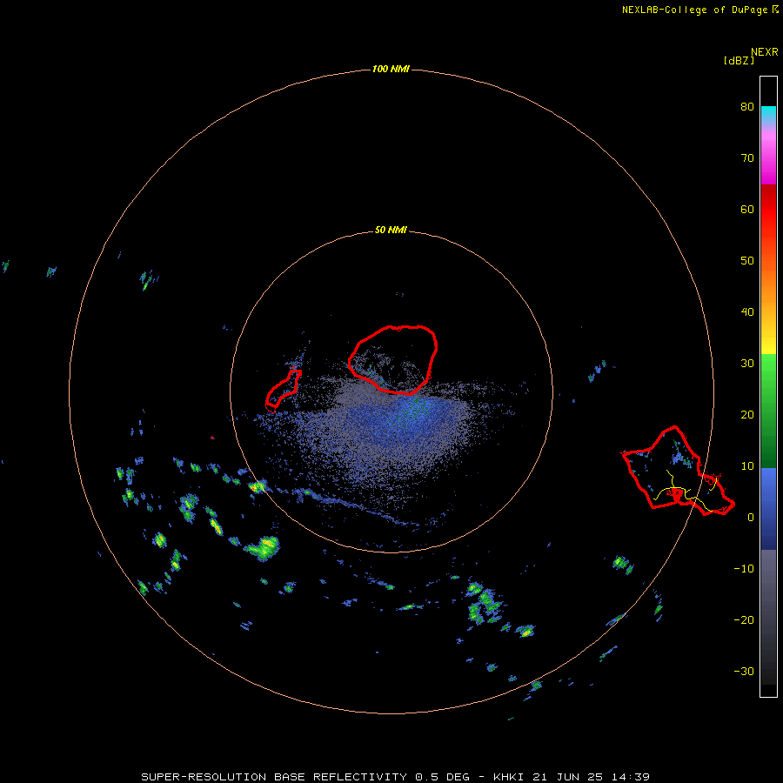The height and width of the screenshot is (783, 783).
Task: Click the small red-outlined island west of center
Action: (283, 389)
